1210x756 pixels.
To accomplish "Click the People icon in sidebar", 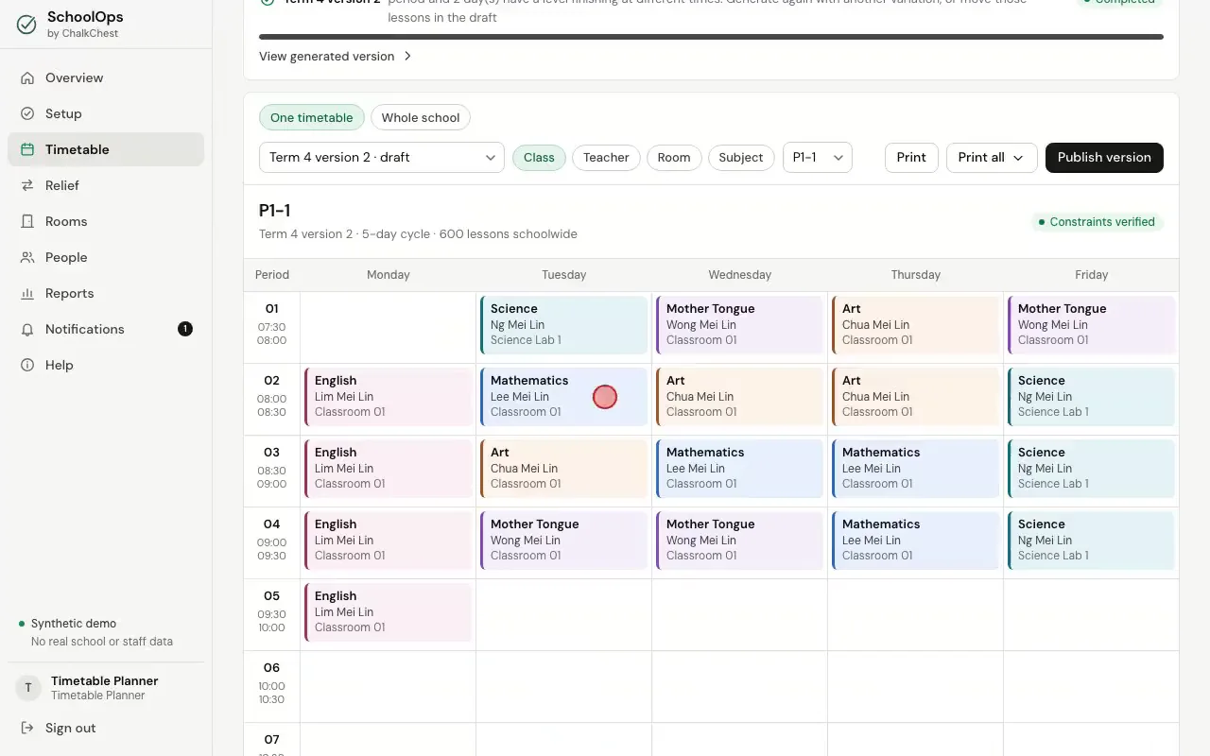I will tap(27, 257).
